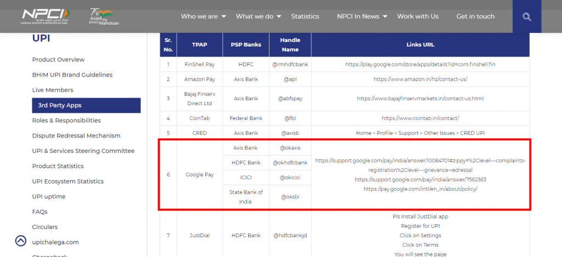Open Dispute Redressal Mechanism link

tap(76, 136)
